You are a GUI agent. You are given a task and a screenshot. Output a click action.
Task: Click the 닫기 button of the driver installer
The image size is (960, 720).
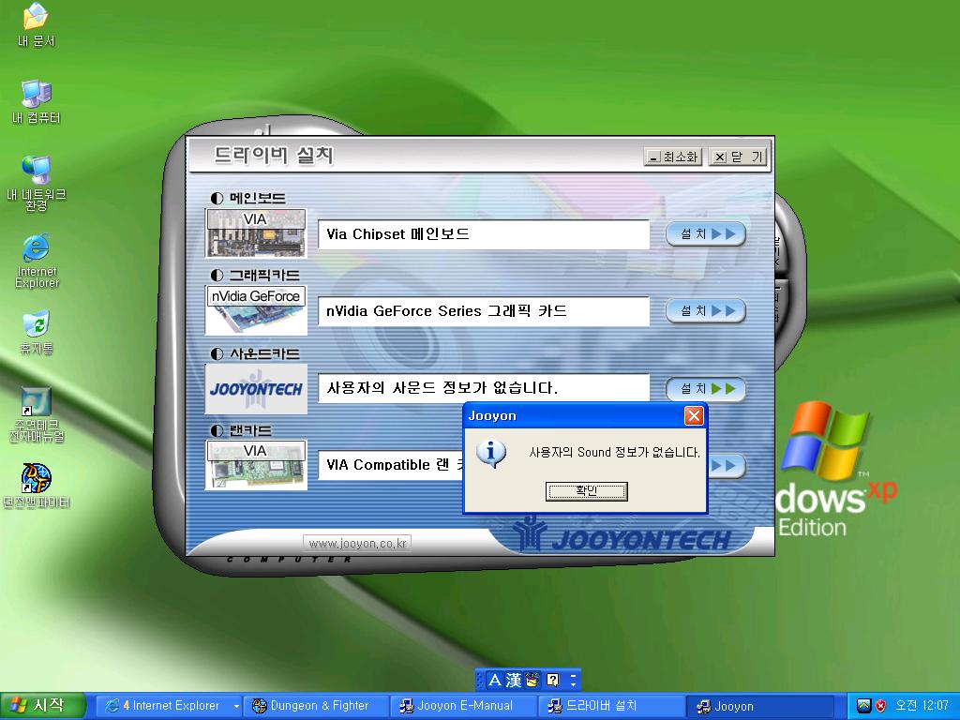click(x=737, y=157)
